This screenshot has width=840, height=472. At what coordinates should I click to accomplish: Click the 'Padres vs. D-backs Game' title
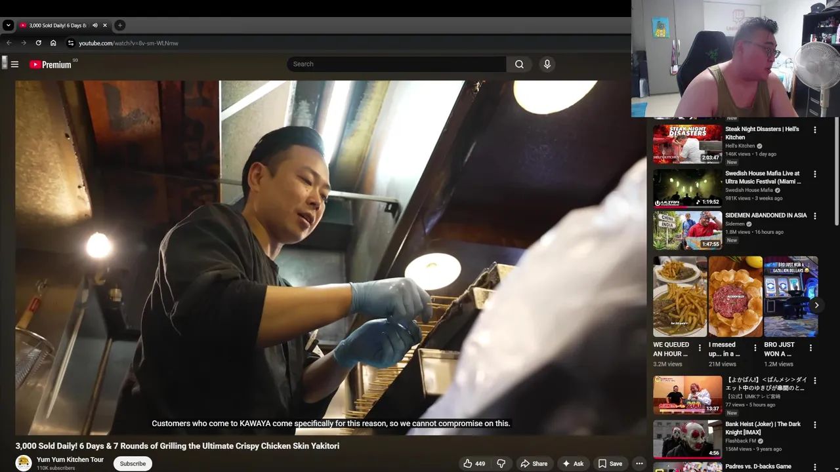click(758, 467)
